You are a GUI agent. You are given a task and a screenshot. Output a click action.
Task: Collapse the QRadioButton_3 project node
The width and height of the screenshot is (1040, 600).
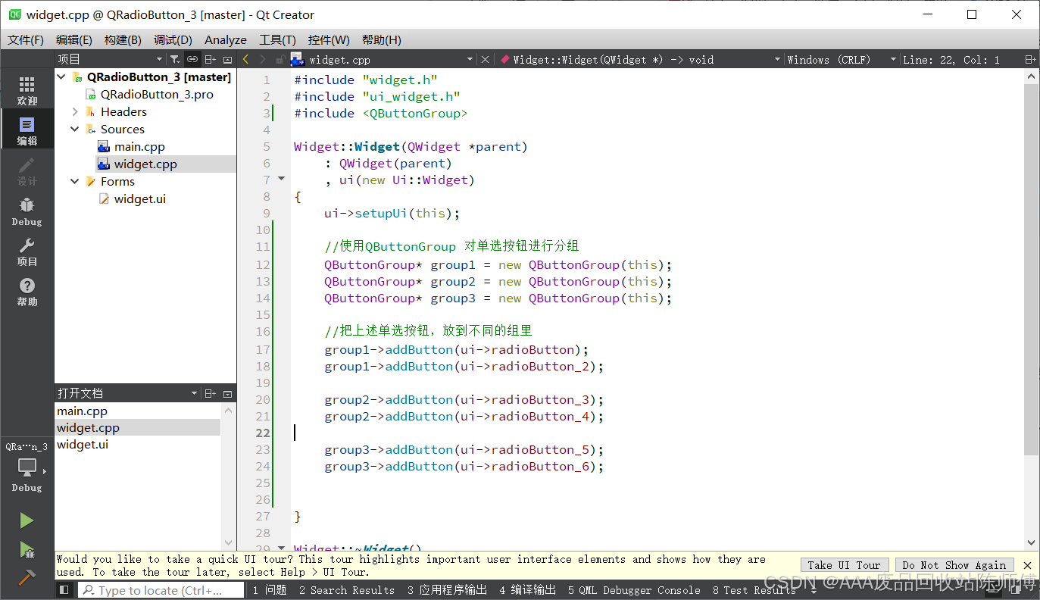point(62,77)
